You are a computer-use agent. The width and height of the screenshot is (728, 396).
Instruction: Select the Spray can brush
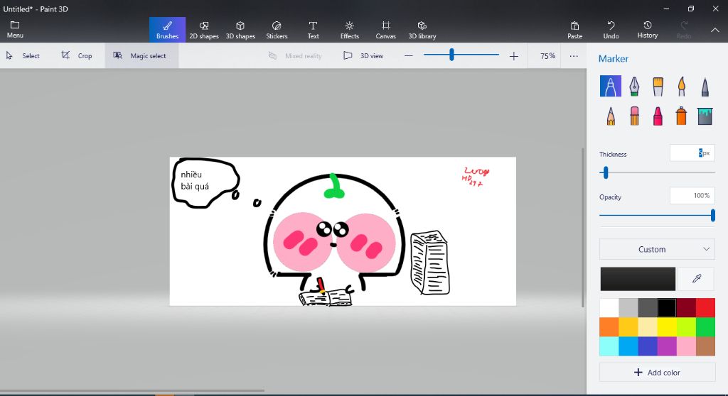[681, 116]
